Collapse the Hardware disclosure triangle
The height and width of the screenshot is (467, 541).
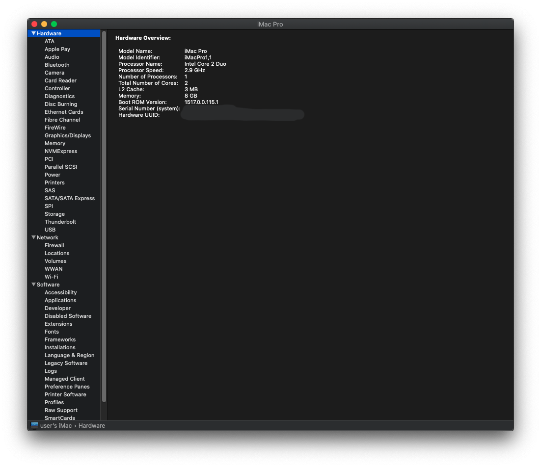33,33
